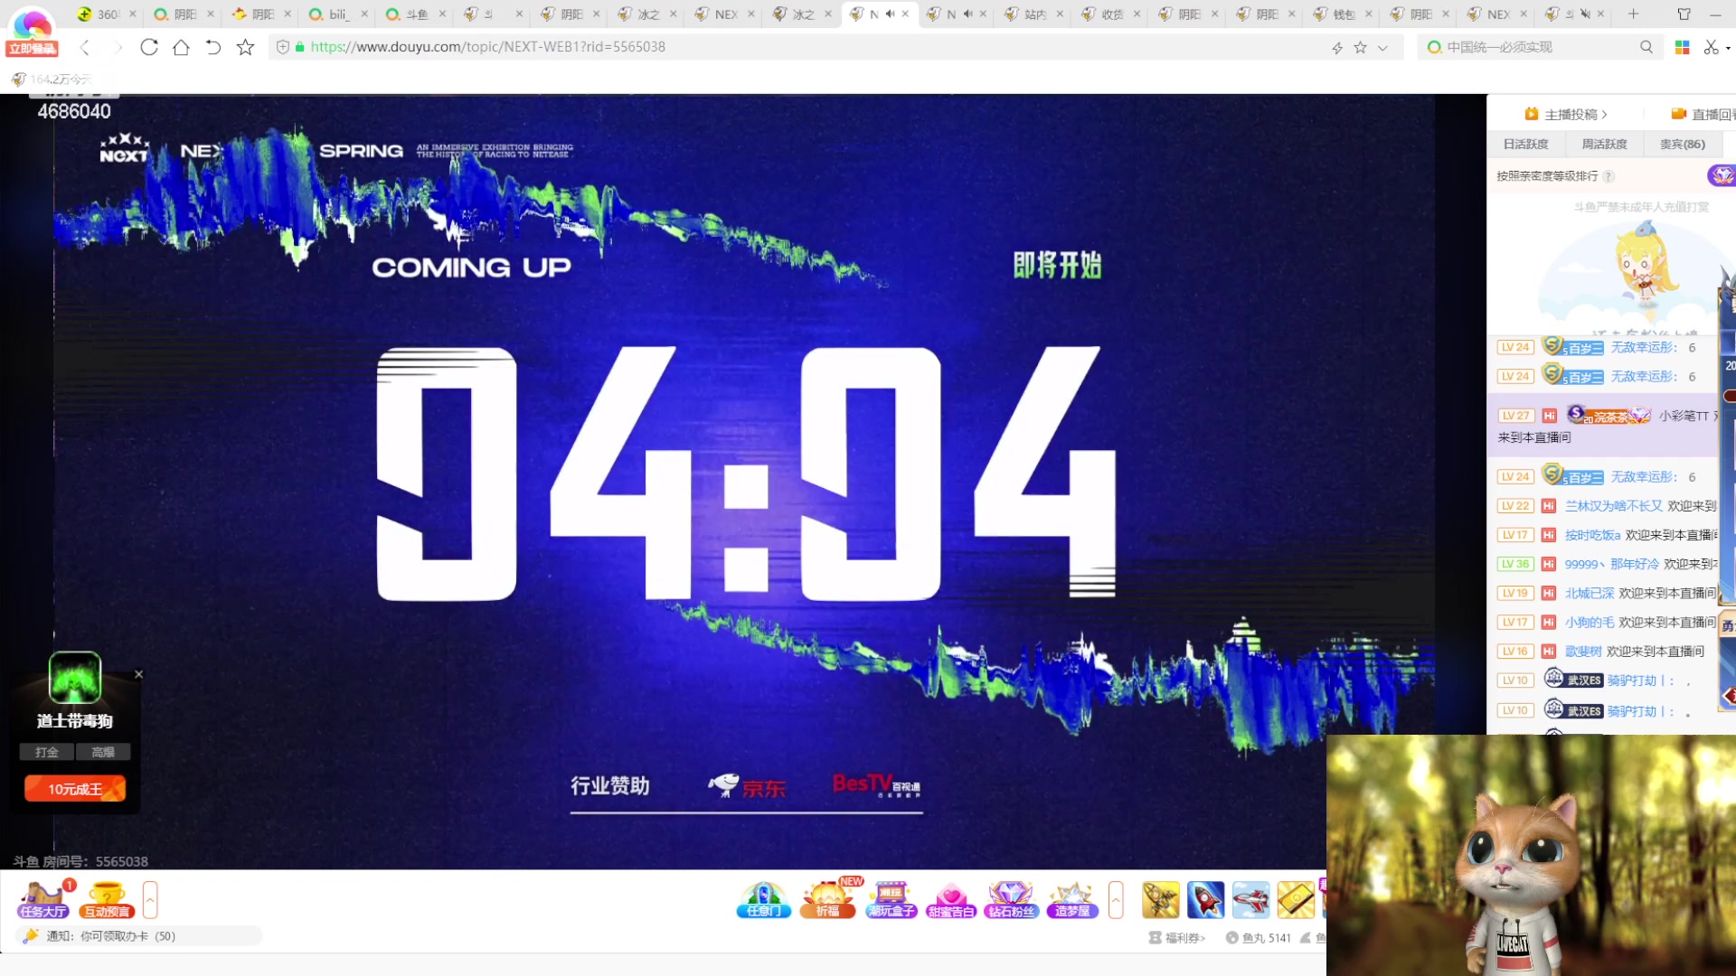1736x976 pixels.
Task: Open the 任务大厅 task hall icon
Action: (42, 899)
